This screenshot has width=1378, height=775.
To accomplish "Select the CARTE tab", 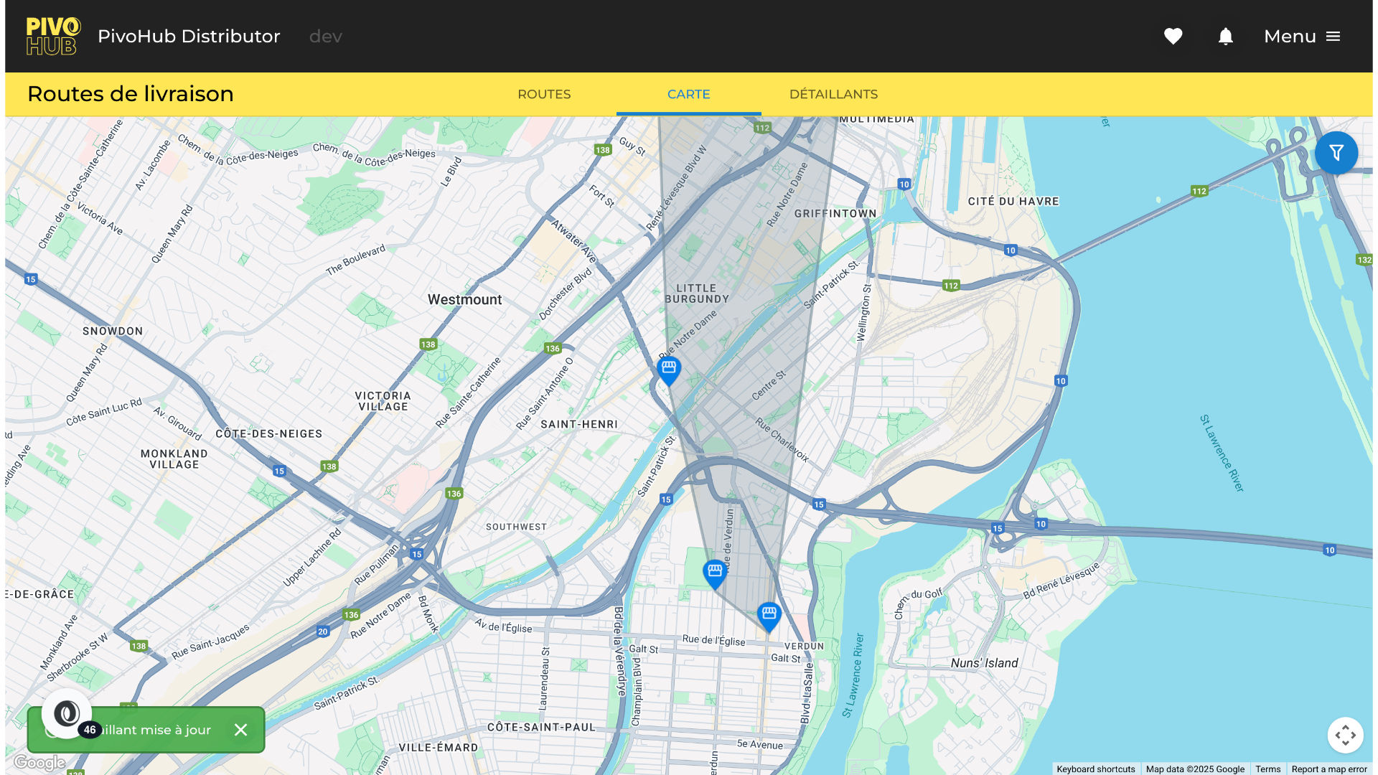I will (688, 94).
